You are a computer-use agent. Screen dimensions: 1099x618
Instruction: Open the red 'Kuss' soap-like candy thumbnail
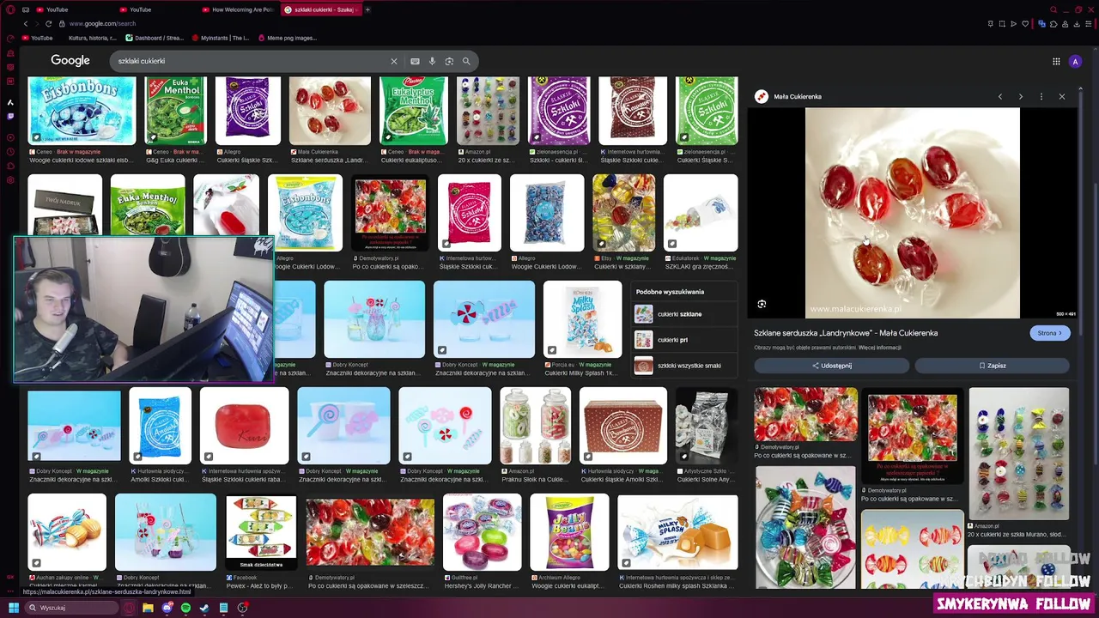point(245,426)
